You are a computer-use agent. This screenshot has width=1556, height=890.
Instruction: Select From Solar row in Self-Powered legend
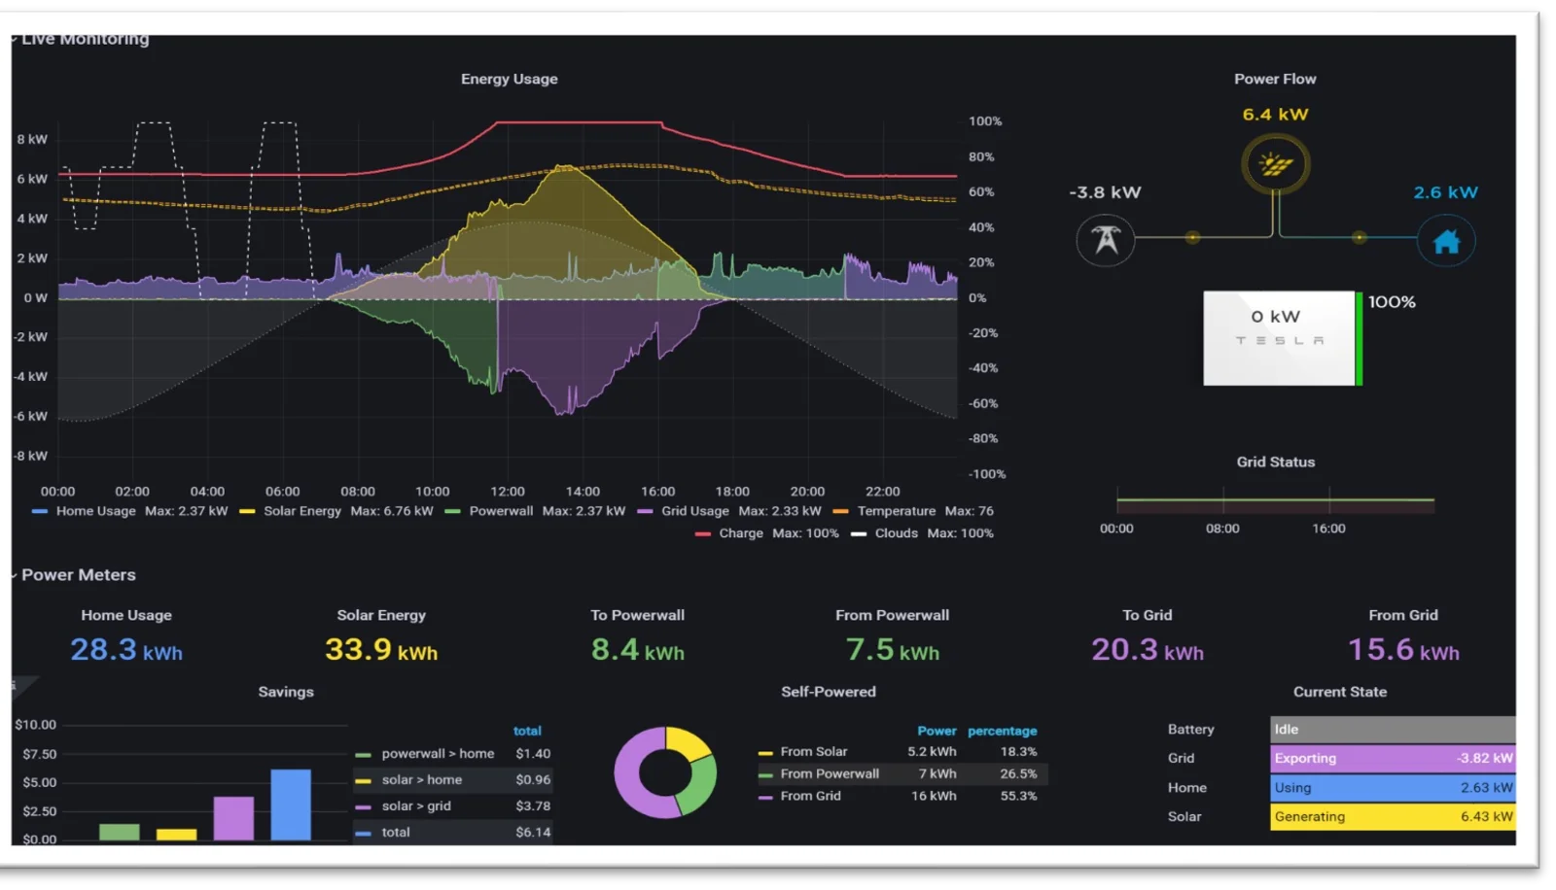click(902, 752)
